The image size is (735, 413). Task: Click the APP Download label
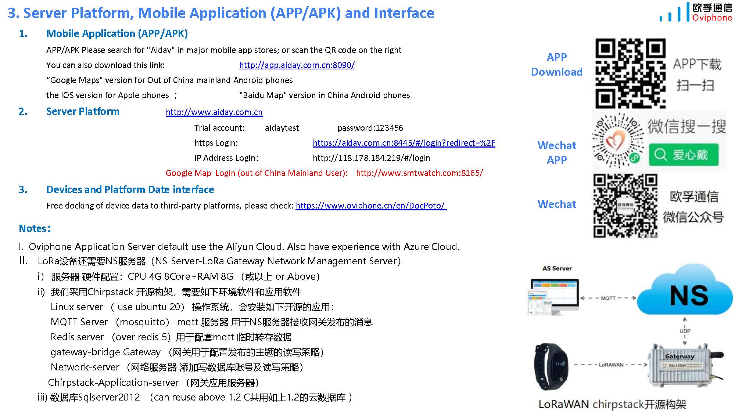[x=557, y=64]
